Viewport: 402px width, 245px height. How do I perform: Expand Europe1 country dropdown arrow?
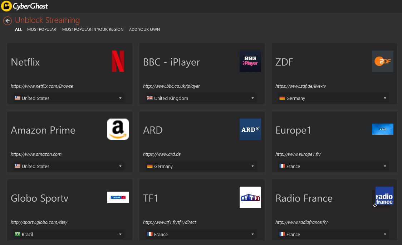pos(385,166)
